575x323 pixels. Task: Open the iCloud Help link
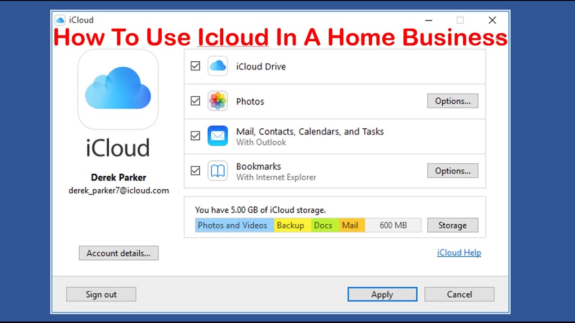pos(459,253)
